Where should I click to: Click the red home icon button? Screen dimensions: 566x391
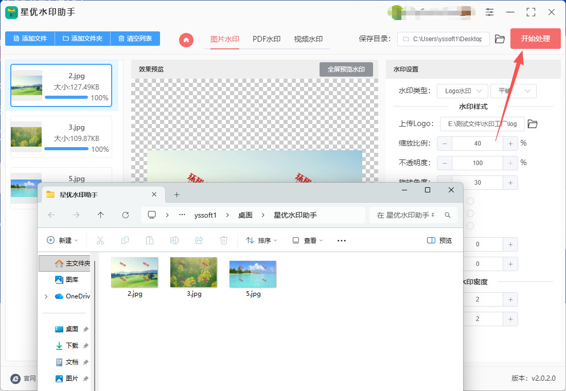[x=186, y=39]
